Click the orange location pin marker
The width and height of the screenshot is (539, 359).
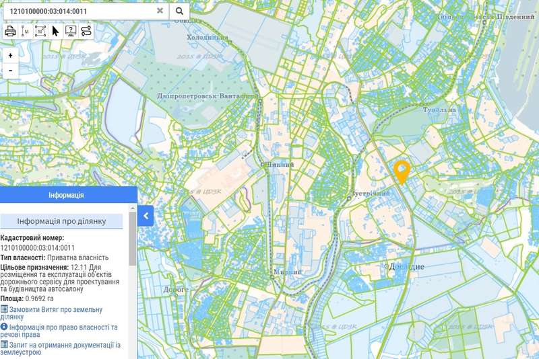point(402,171)
